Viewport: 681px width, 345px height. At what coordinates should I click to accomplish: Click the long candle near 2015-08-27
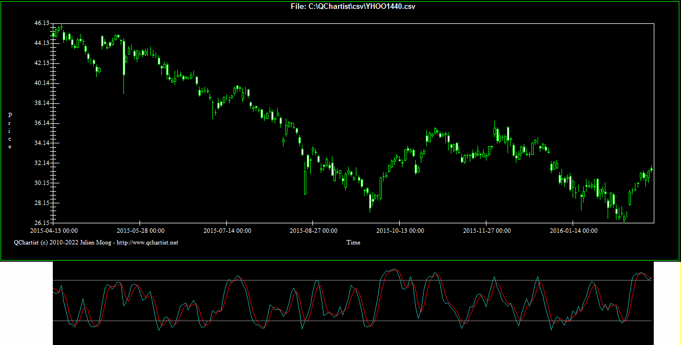(305, 182)
